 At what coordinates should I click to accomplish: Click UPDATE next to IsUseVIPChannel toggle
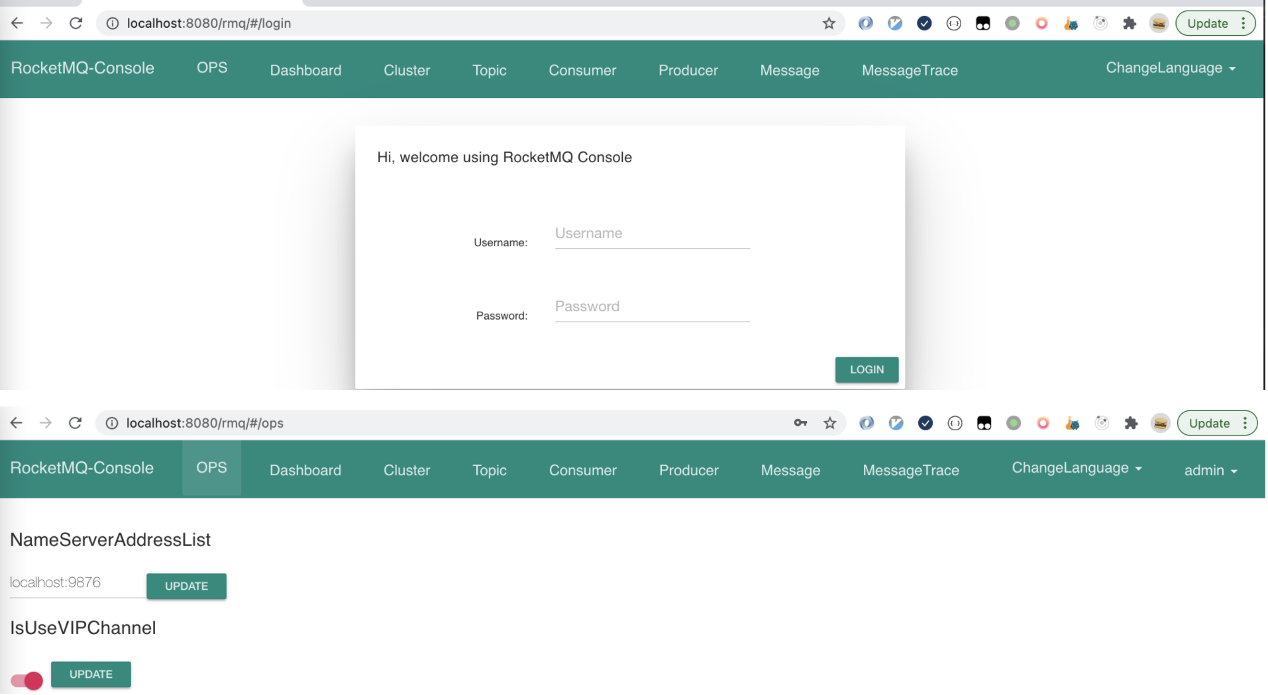pyautogui.click(x=91, y=674)
